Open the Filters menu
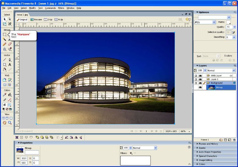This screenshot has width=238, height=167. click(61, 8)
